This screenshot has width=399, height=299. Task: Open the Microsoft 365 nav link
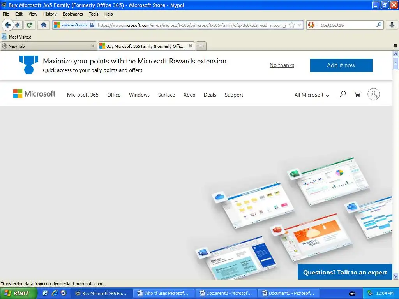click(x=83, y=95)
